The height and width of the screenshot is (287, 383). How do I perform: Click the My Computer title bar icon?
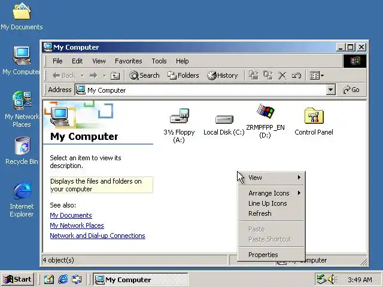click(x=48, y=47)
